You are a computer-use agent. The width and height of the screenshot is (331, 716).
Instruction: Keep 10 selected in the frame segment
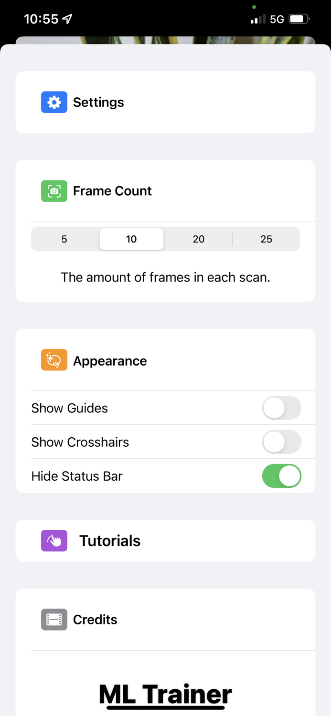point(131,239)
